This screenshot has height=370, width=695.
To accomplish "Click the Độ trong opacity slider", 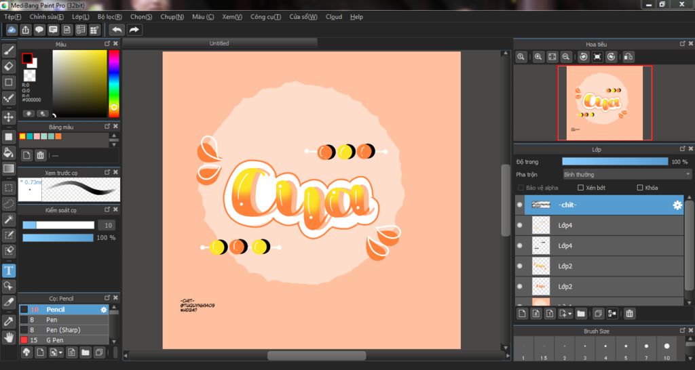I will pos(615,161).
